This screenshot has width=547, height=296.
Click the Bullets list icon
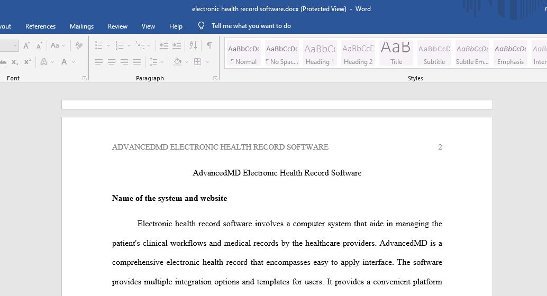click(x=99, y=45)
